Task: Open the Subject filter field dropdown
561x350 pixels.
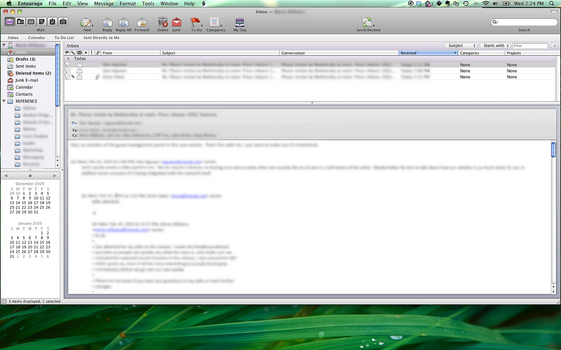Action: (461, 46)
